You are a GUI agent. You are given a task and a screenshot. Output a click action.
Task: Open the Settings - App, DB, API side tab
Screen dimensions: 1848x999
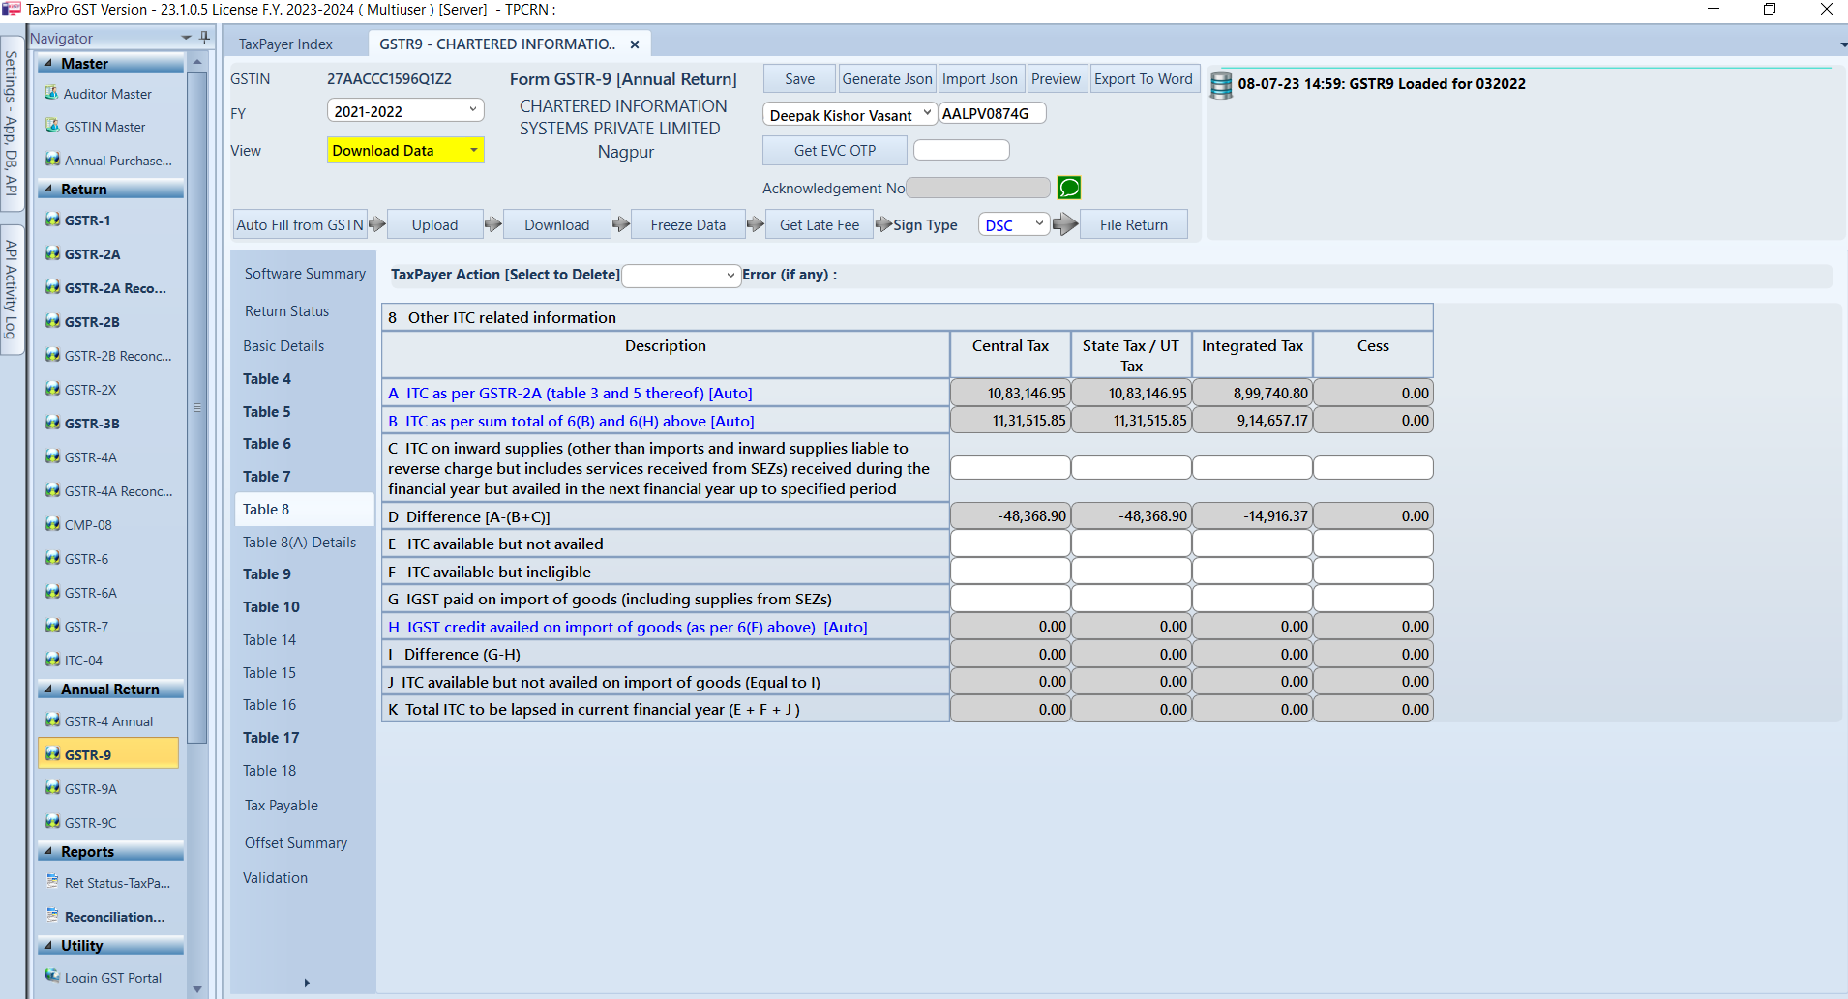[x=11, y=123]
